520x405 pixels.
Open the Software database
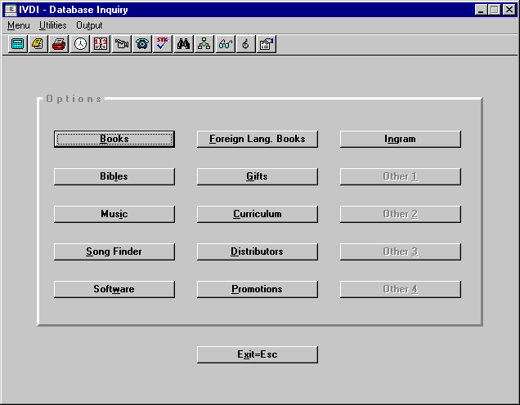coord(114,289)
